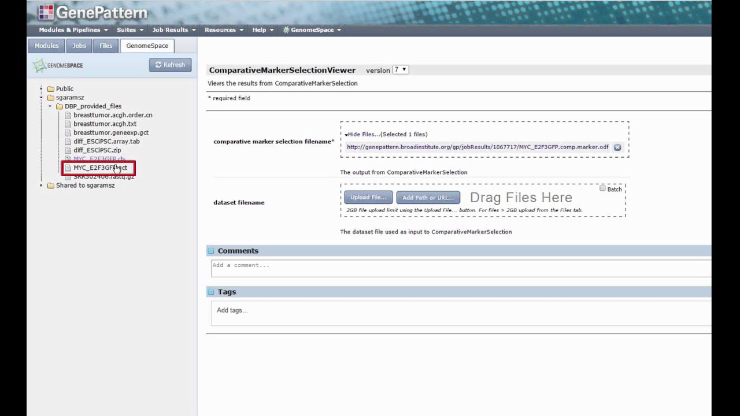
Task: Open the GenomeSpace top menu
Action: tap(312, 30)
